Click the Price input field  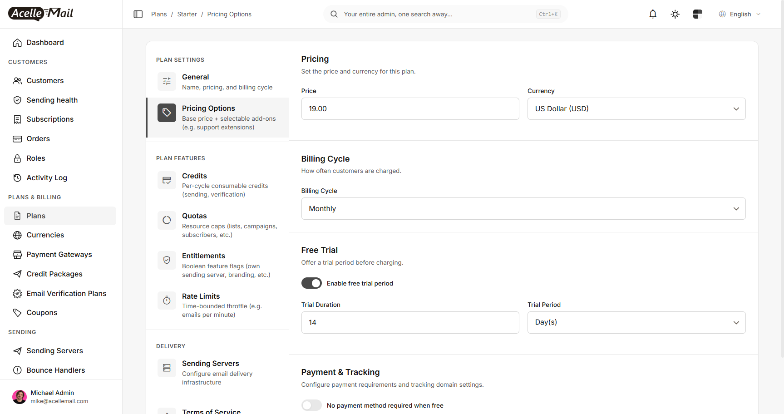tap(410, 109)
